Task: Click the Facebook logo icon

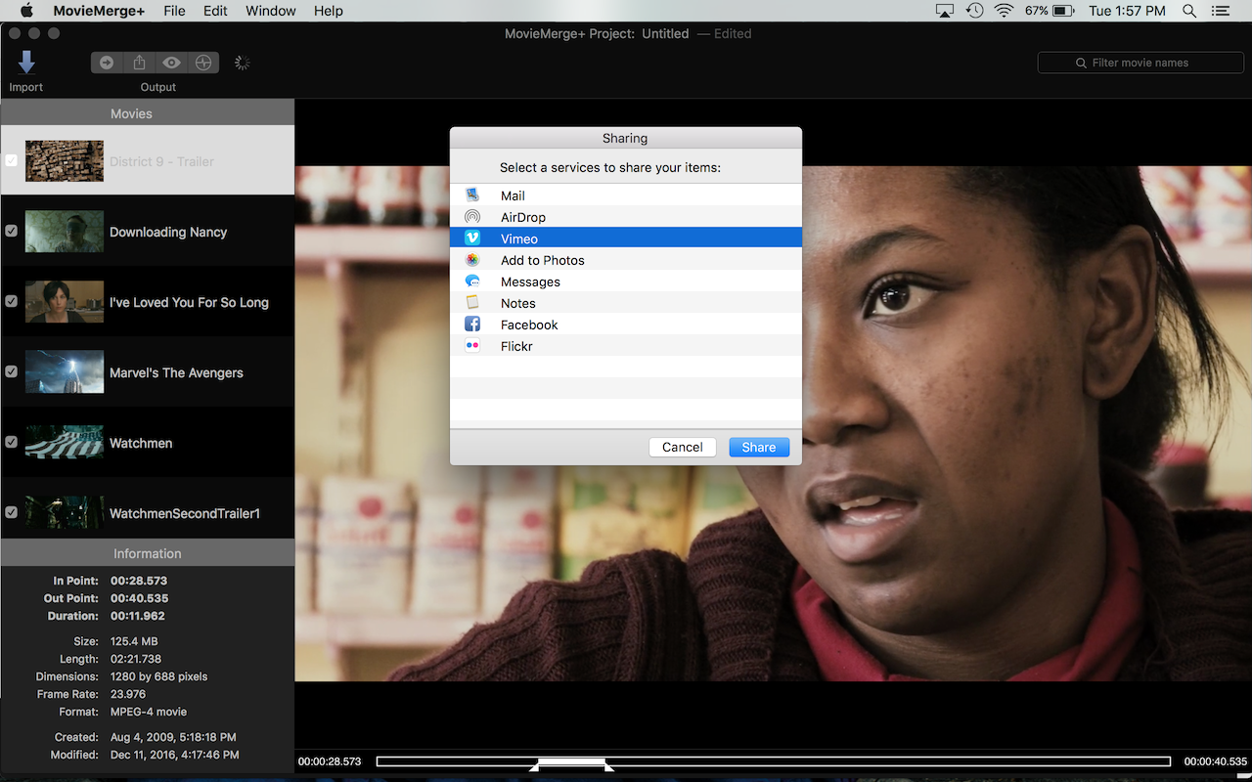Action: [472, 325]
